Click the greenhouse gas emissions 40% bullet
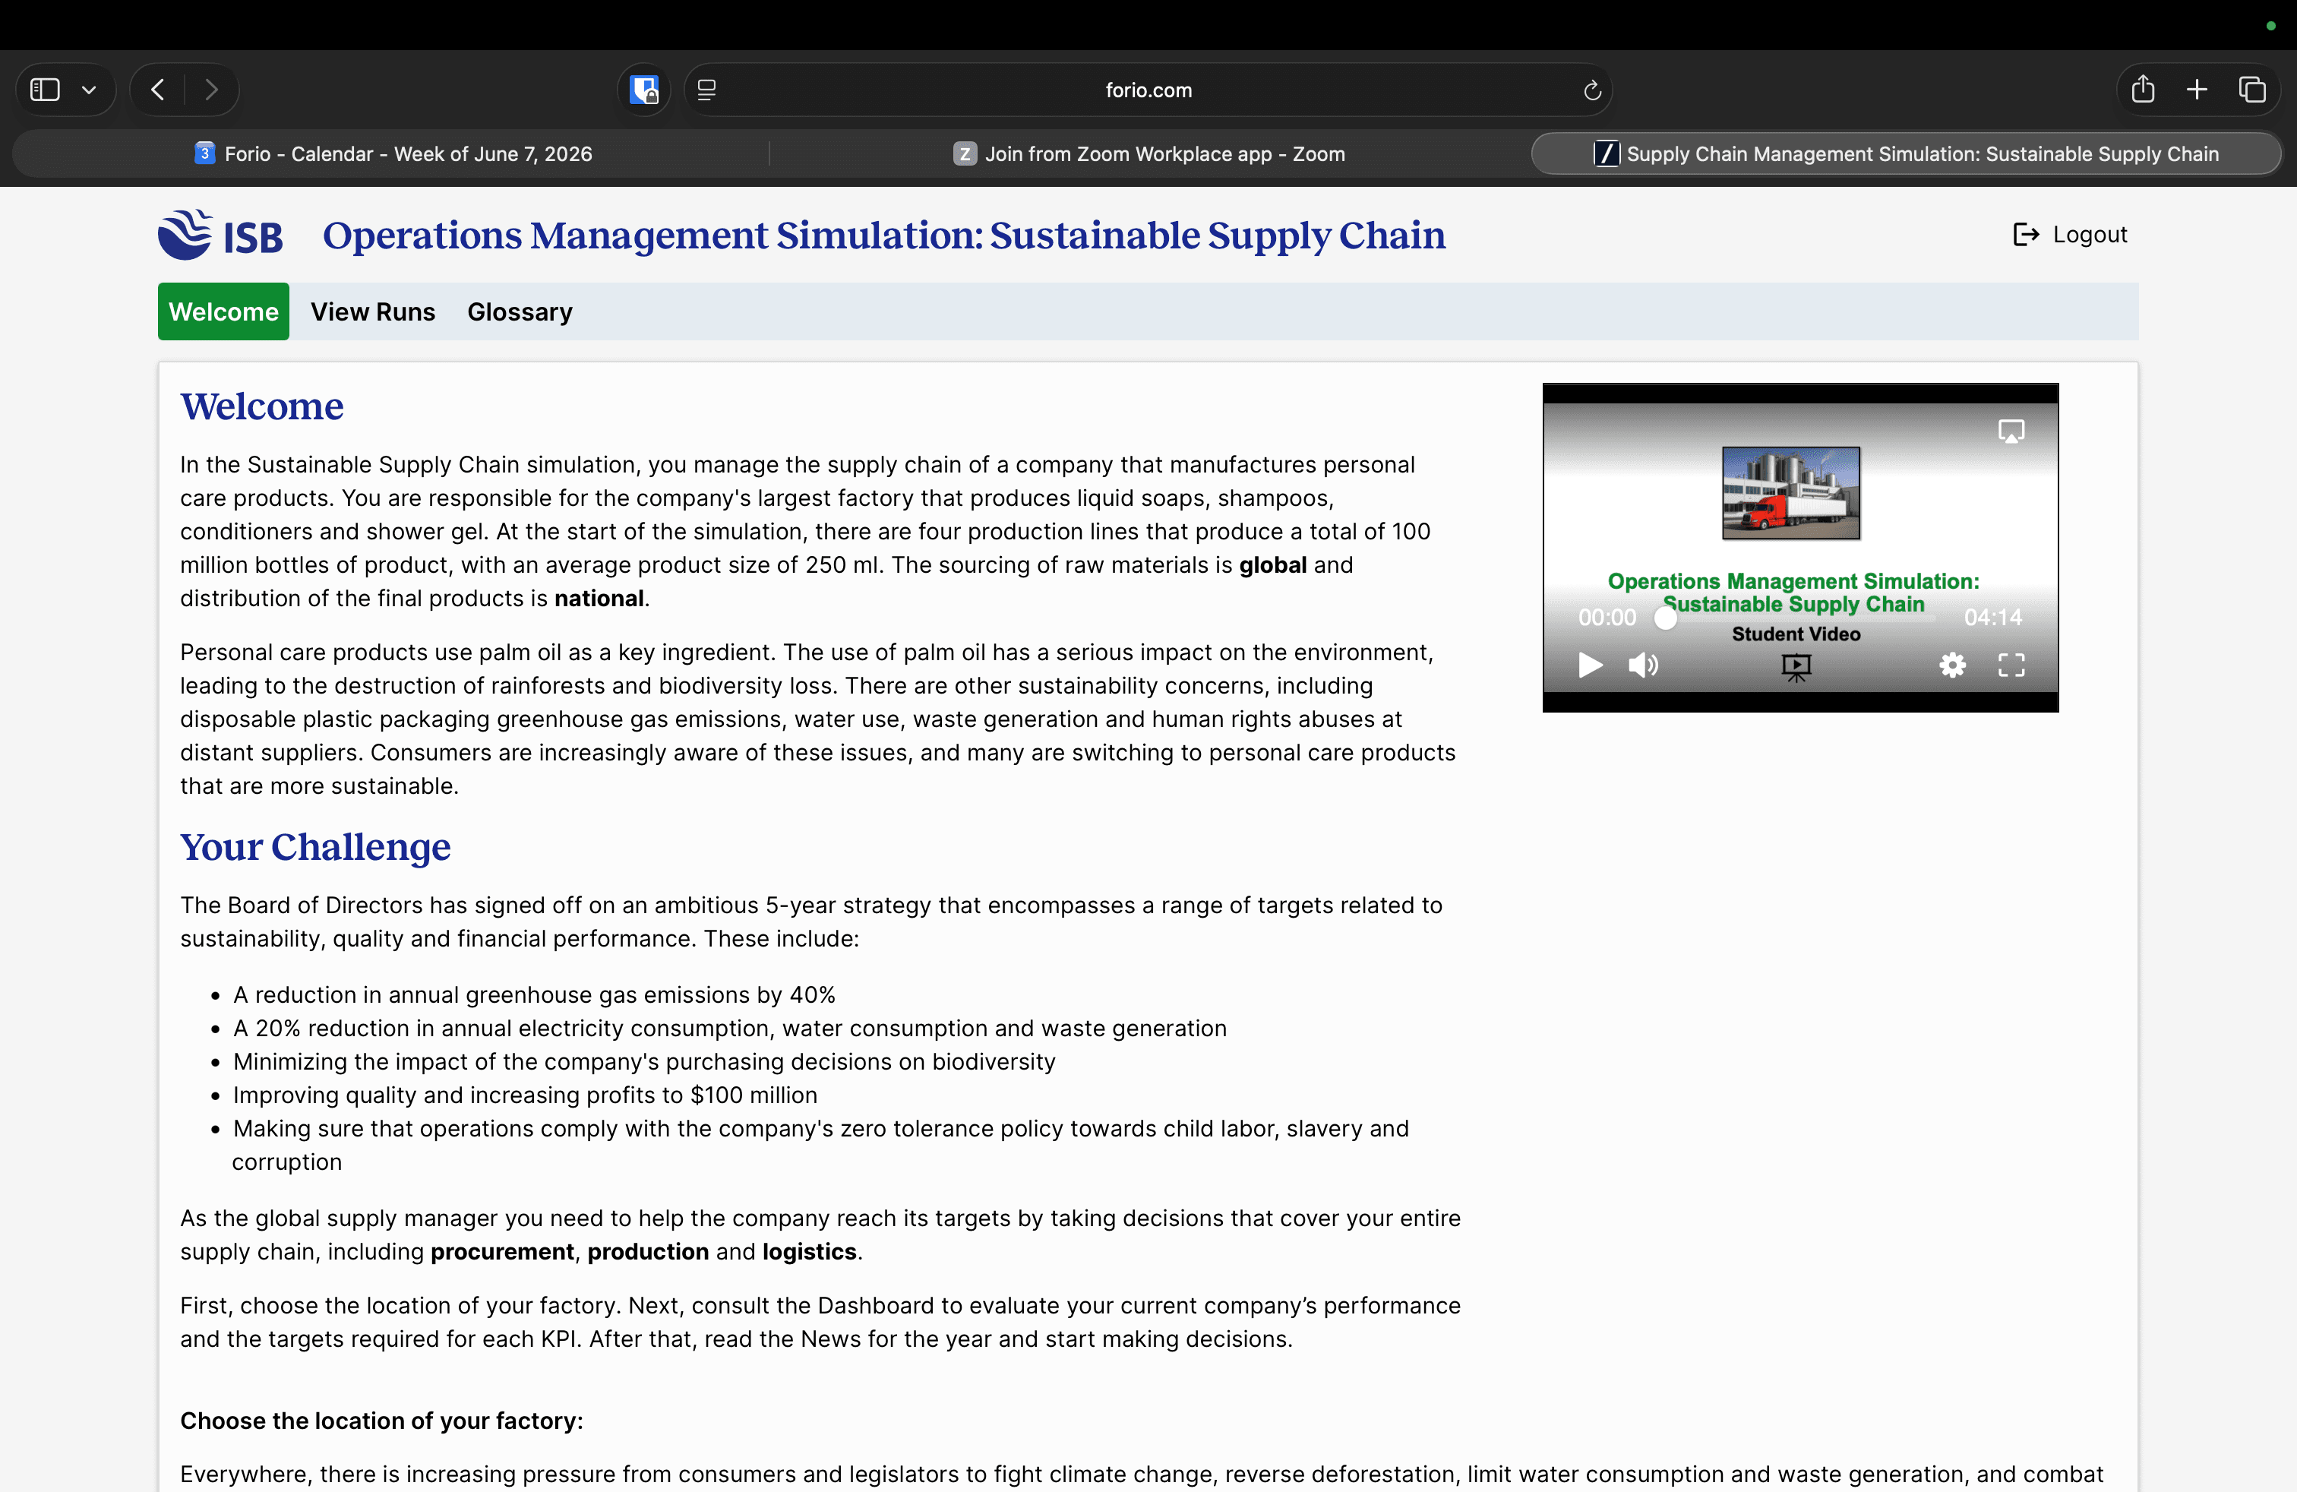This screenshot has width=2297, height=1492. coord(534,995)
